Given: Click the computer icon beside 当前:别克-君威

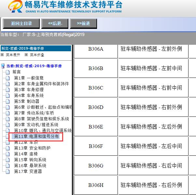Looking at the screenshot, I should [3, 66].
